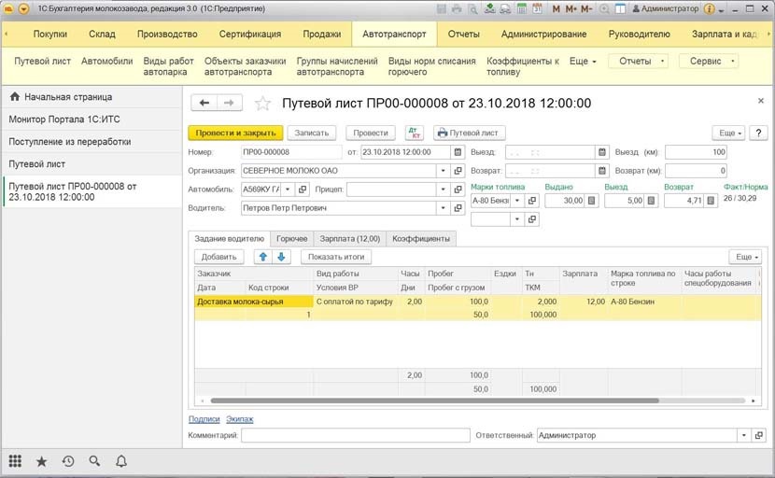Expand Прицеп dropdown arrow
The image size is (775, 478).
(x=443, y=190)
